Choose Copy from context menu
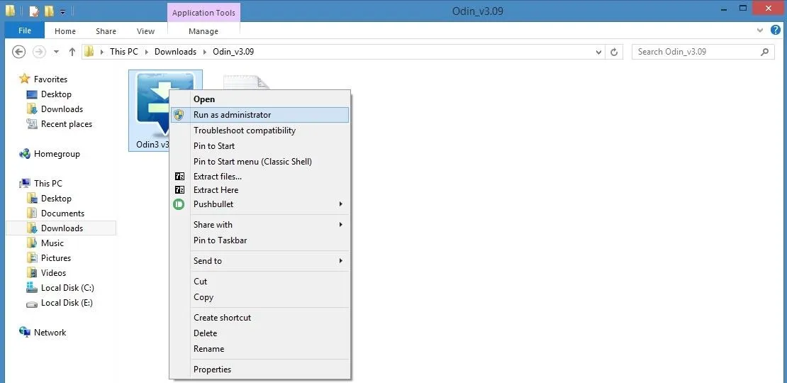This screenshot has width=787, height=383. point(259,297)
